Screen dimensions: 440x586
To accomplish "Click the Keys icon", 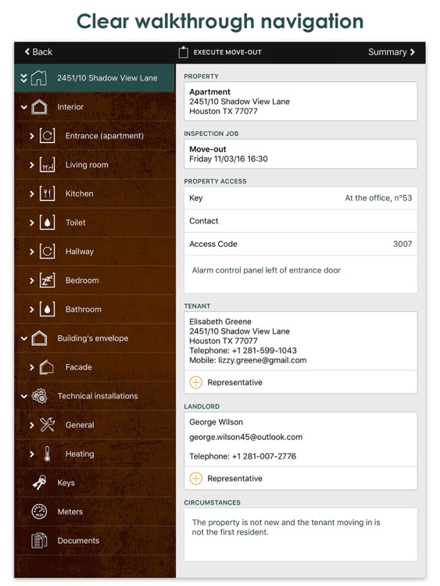I will click(39, 483).
